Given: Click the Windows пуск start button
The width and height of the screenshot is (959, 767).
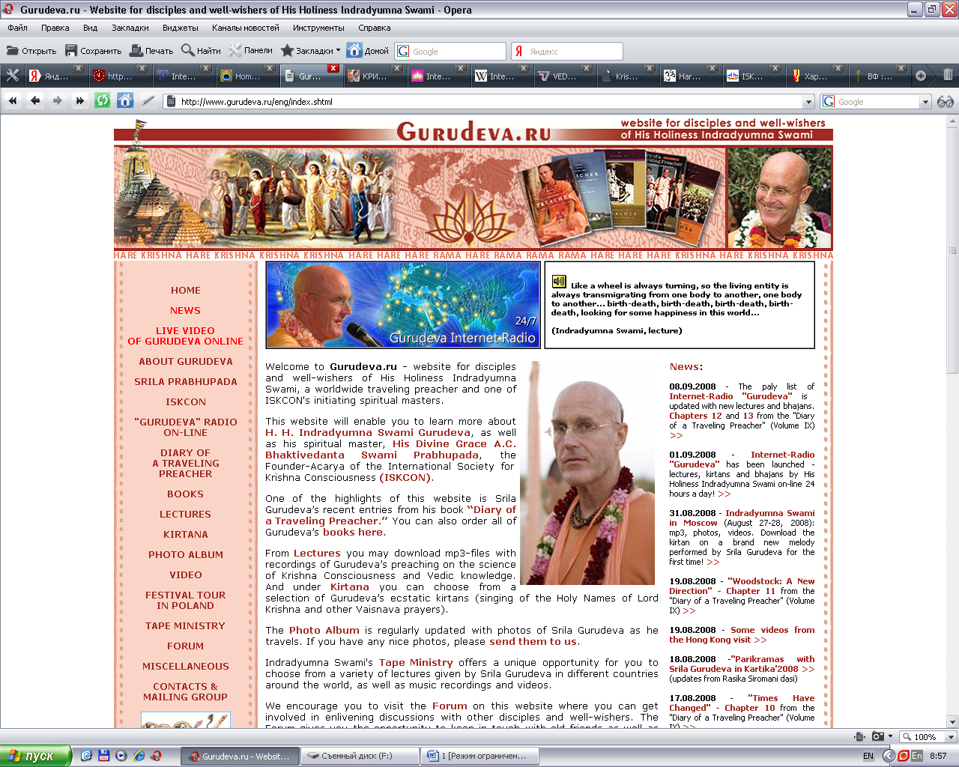Looking at the screenshot, I should pos(36,756).
